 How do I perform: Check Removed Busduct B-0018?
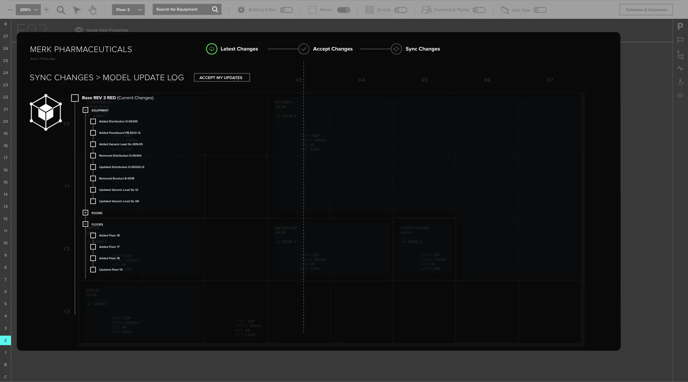(x=93, y=179)
